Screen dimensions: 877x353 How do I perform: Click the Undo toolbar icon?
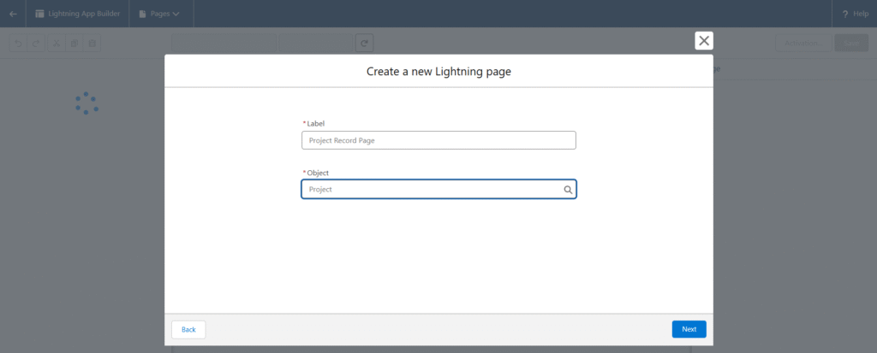[17, 44]
